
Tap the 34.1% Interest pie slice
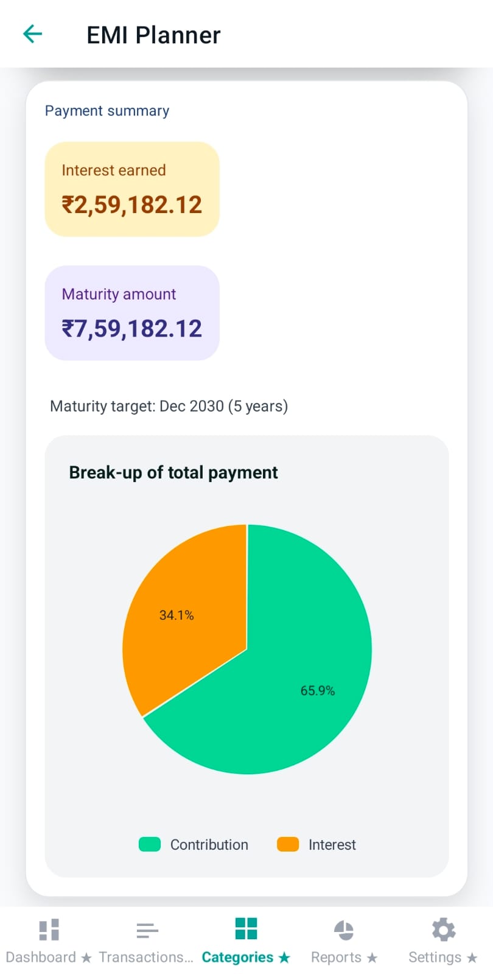click(177, 615)
